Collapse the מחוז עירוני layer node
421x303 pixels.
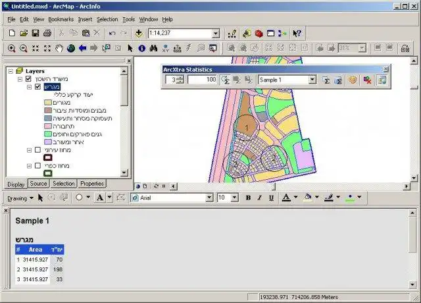coord(29,150)
